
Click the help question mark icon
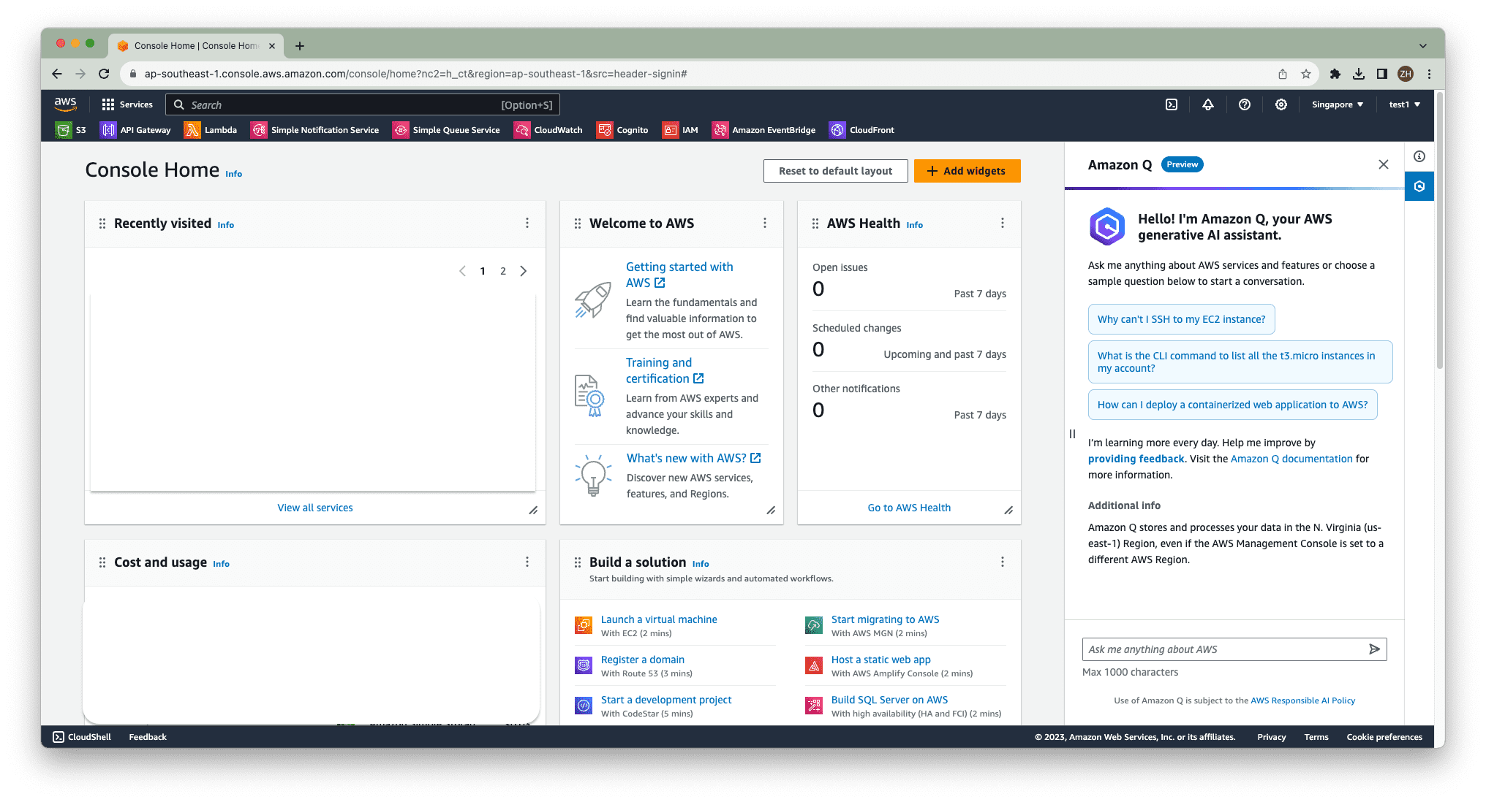pos(1245,104)
